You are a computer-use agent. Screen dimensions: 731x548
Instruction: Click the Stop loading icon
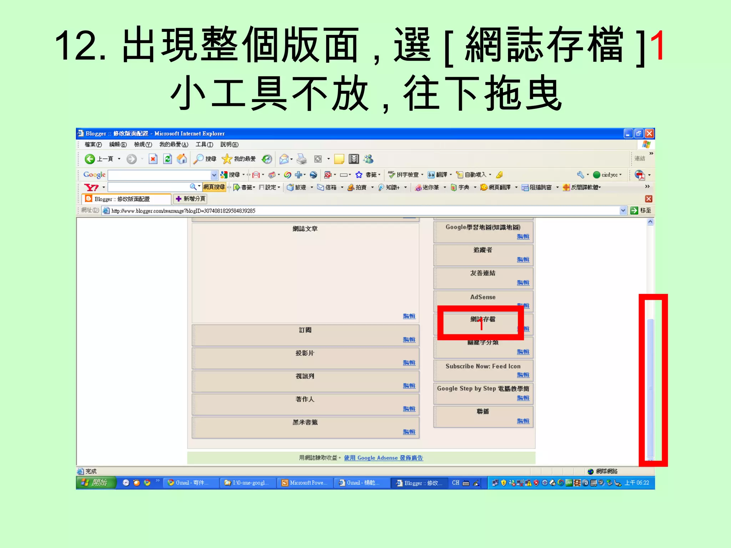click(153, 159)
